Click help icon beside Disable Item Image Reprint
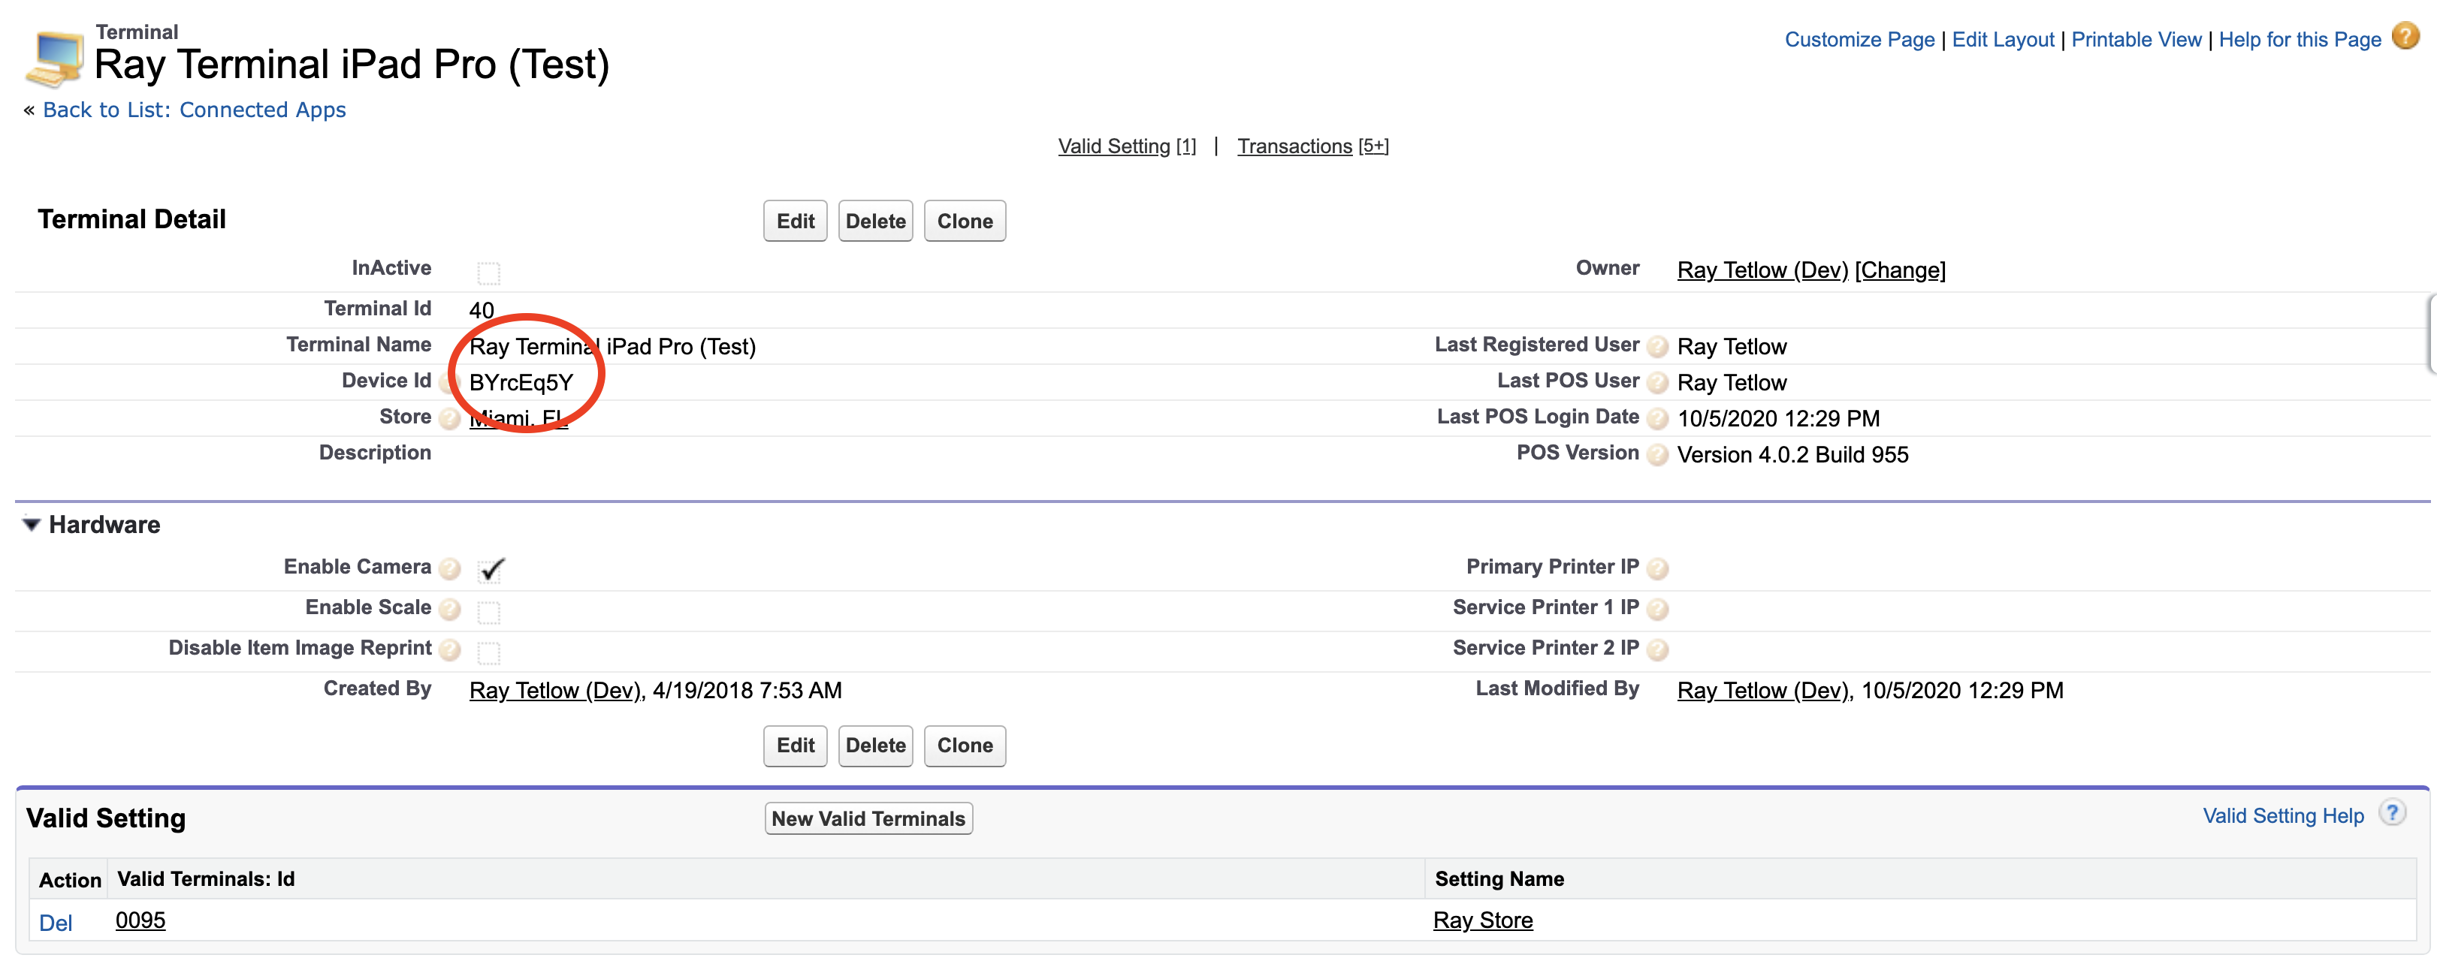 click(450, 650)
